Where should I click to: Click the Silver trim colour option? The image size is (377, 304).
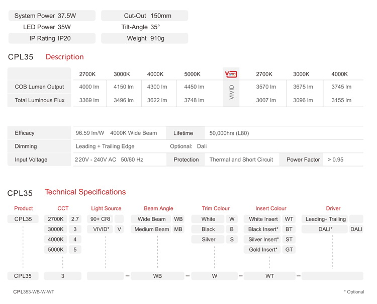(209, 239)
